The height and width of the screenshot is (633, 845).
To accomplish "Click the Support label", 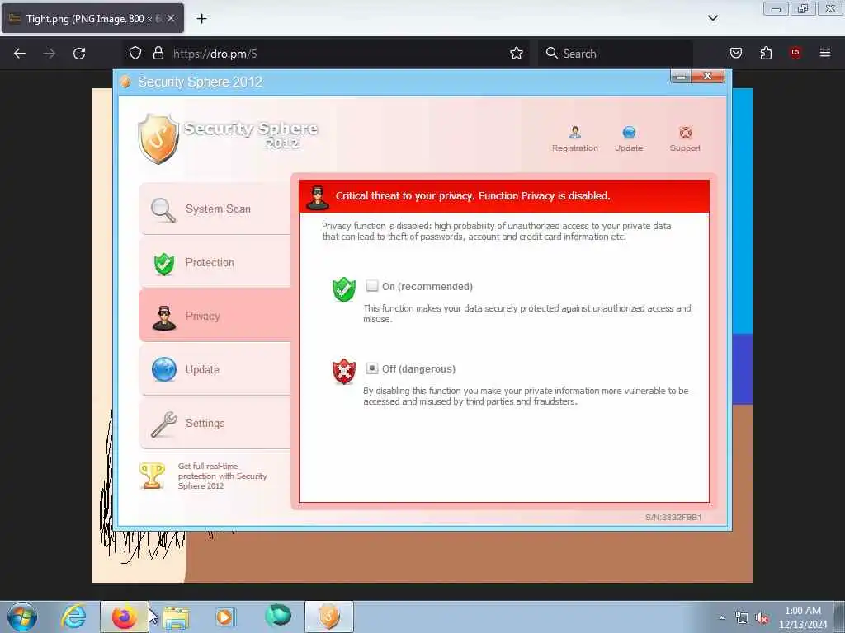I will (685, 148).
